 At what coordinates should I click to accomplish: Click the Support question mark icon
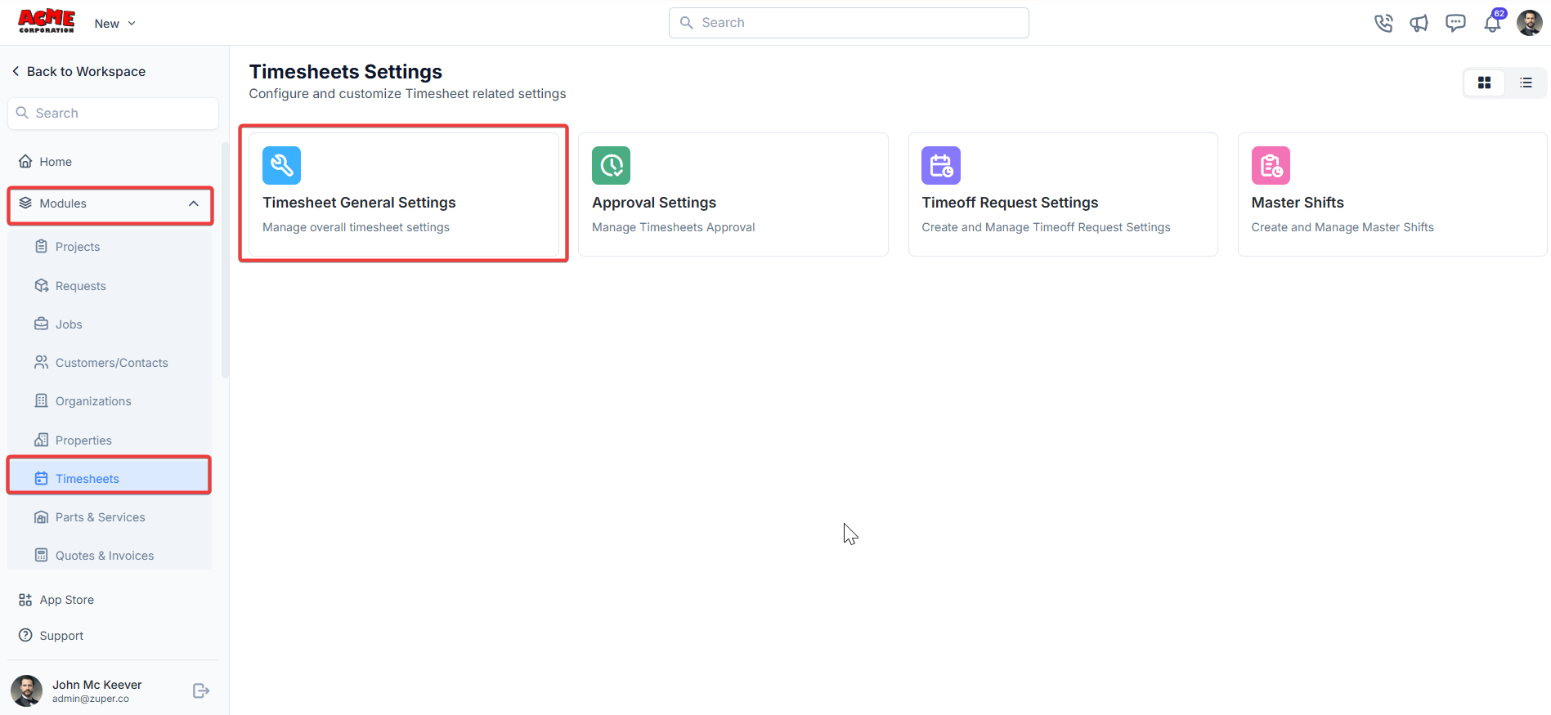[25, 636]
